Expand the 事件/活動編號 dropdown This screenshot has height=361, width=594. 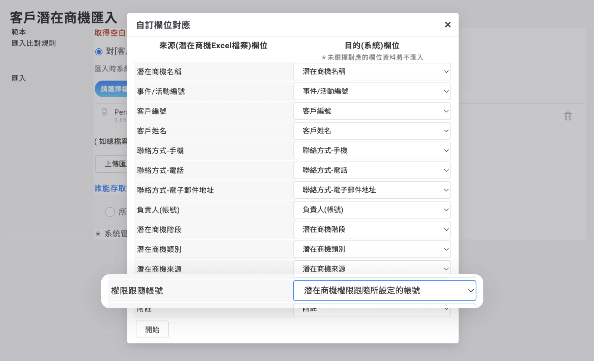pyautogui.click(x=372, y=91)
